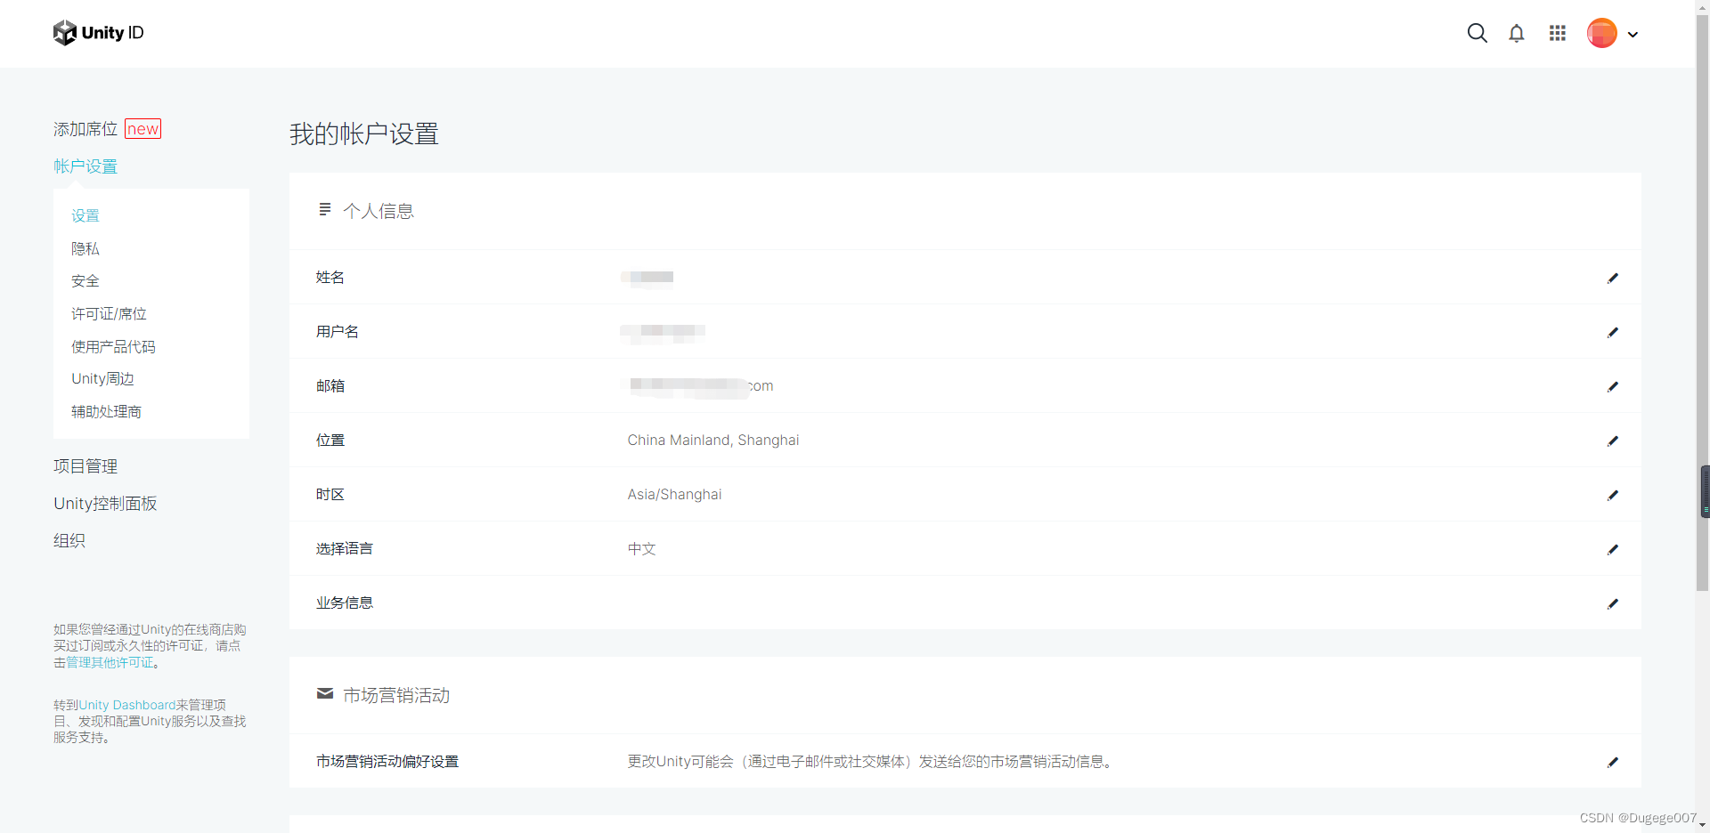Edit 市场营销活动偏好设置 pencil icon
Viewport: 1710px width, 833px height.
click(x=1612, y=762)
